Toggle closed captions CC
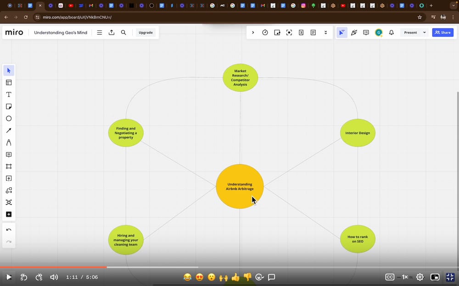 point(390,277)
